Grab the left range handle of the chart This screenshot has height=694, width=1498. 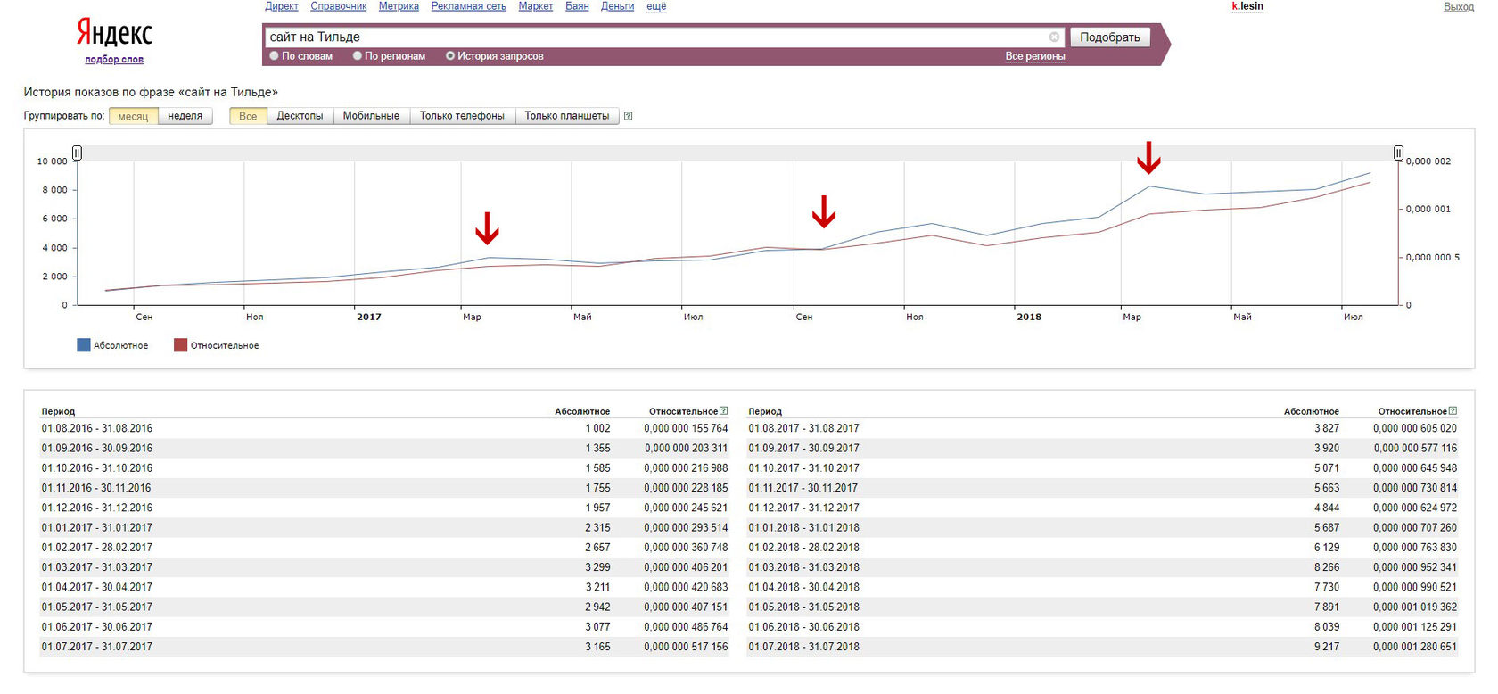(x=78, y=153)
